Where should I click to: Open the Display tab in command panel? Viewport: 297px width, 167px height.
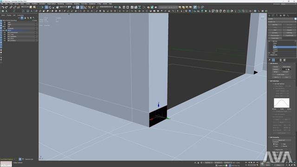point(284,15)
